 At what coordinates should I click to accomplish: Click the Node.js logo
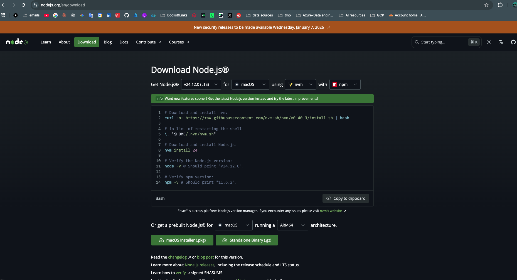tap(17, 42)
